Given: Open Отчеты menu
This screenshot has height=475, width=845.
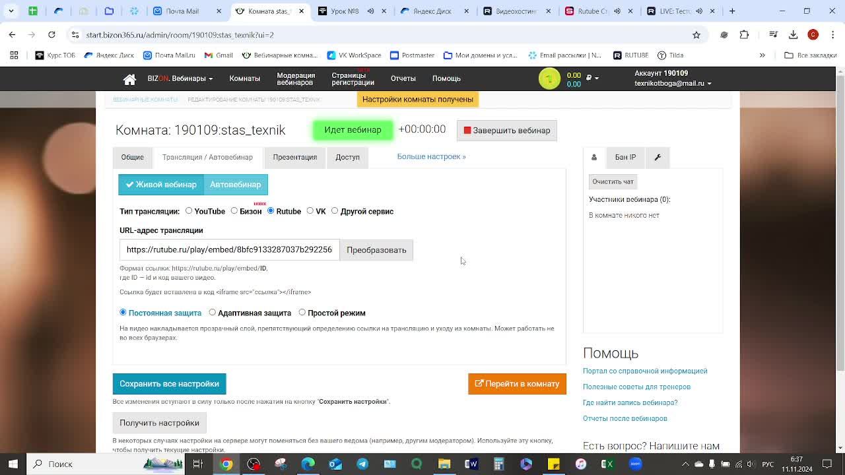Looking at the screenshot, I should pyautogui.click(x=403, y=79).
